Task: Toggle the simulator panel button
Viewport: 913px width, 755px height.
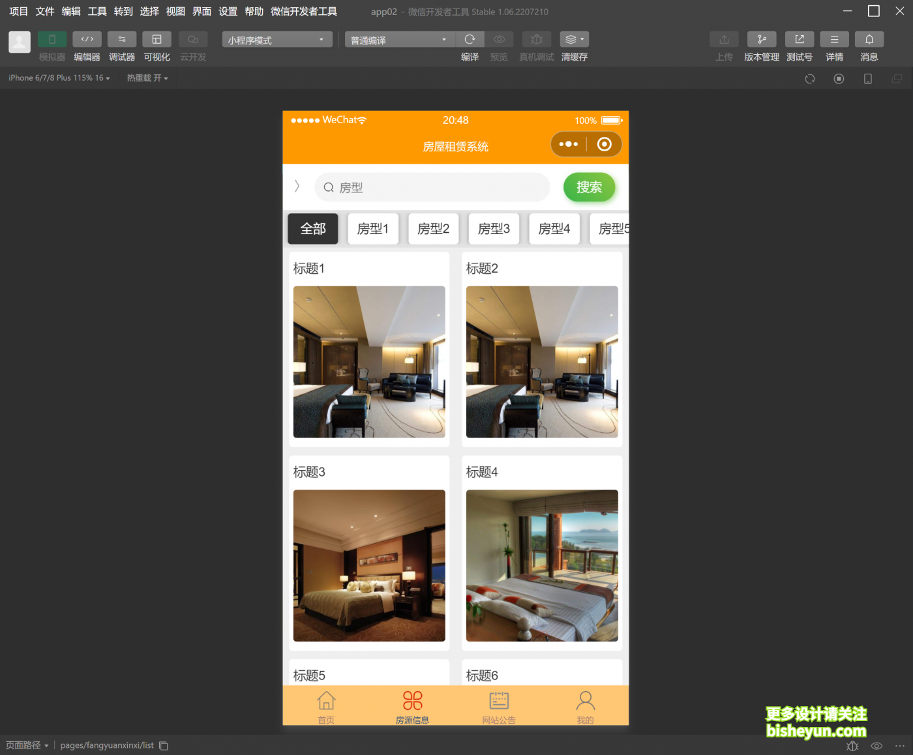Action: [x=52, y=39]
